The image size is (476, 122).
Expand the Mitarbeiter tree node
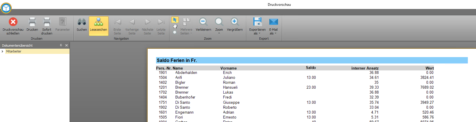[3, 51]
